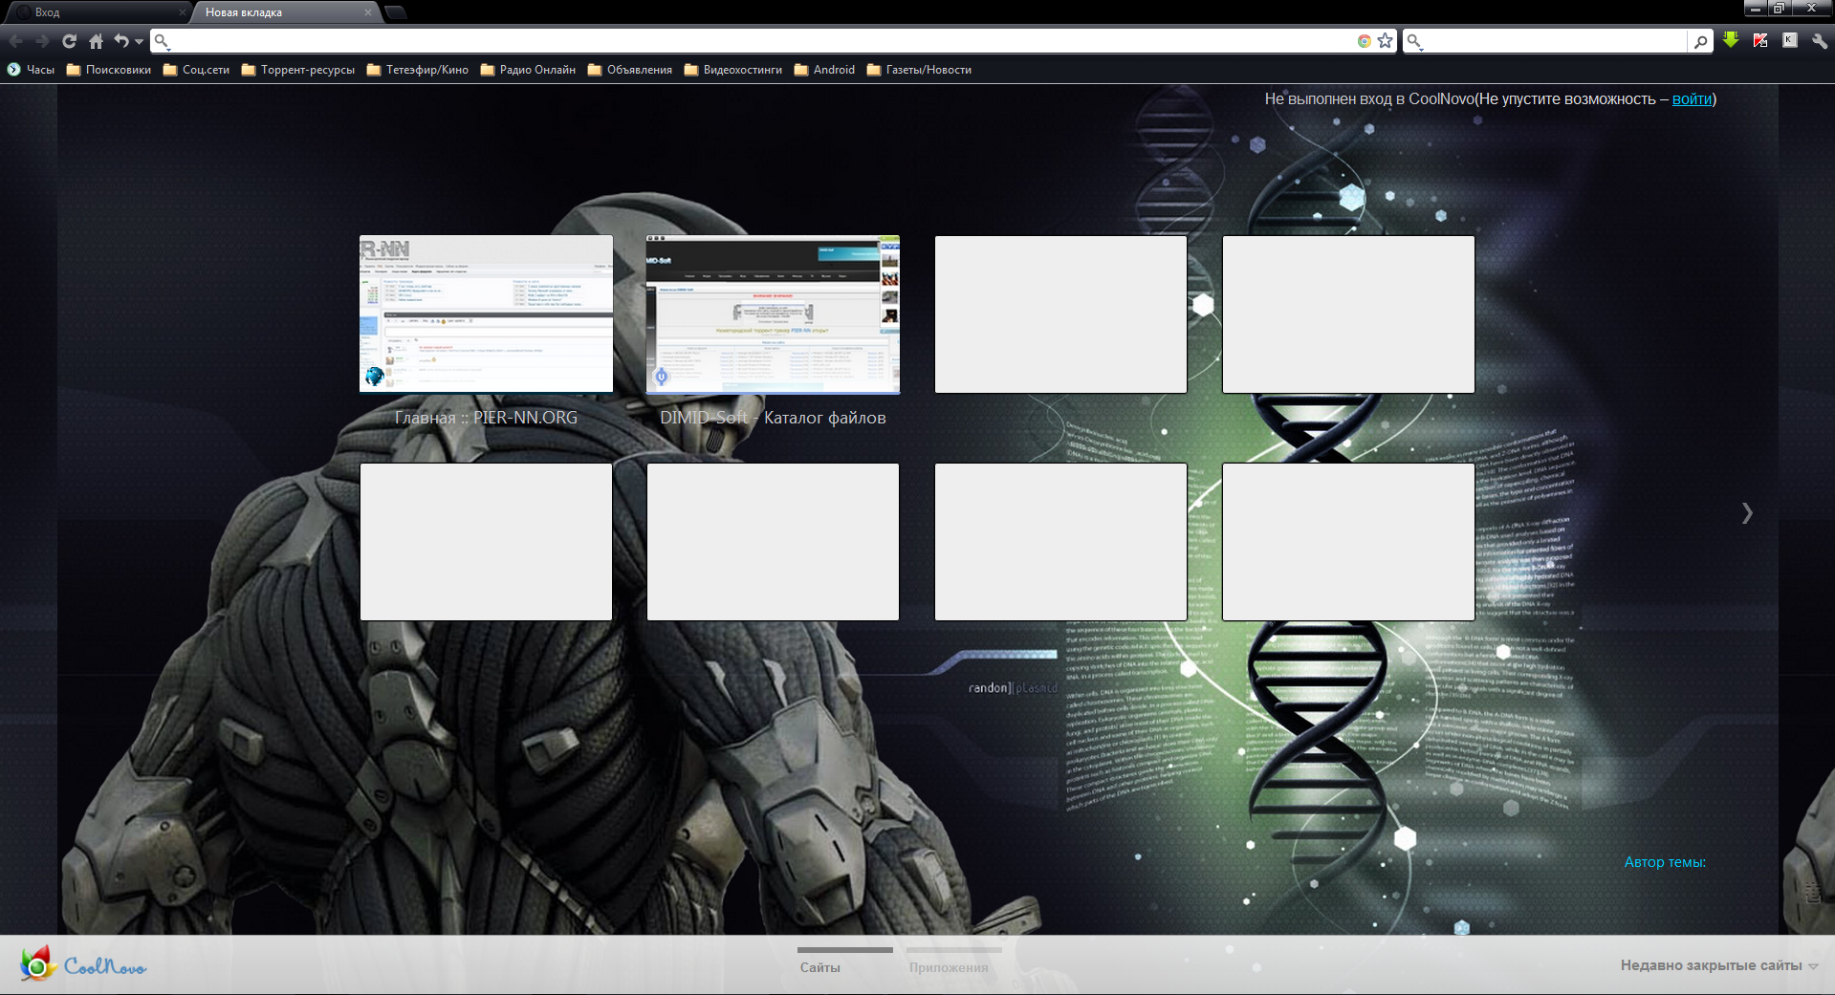Open the Поисковики bookmarks folder
The height and width of the screenshot is (995, 1835).
[x=109, y=70]
